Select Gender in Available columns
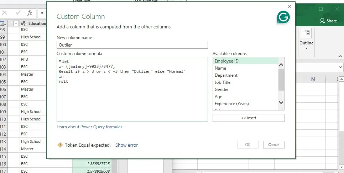344x173 pixels. pos(245,90)
